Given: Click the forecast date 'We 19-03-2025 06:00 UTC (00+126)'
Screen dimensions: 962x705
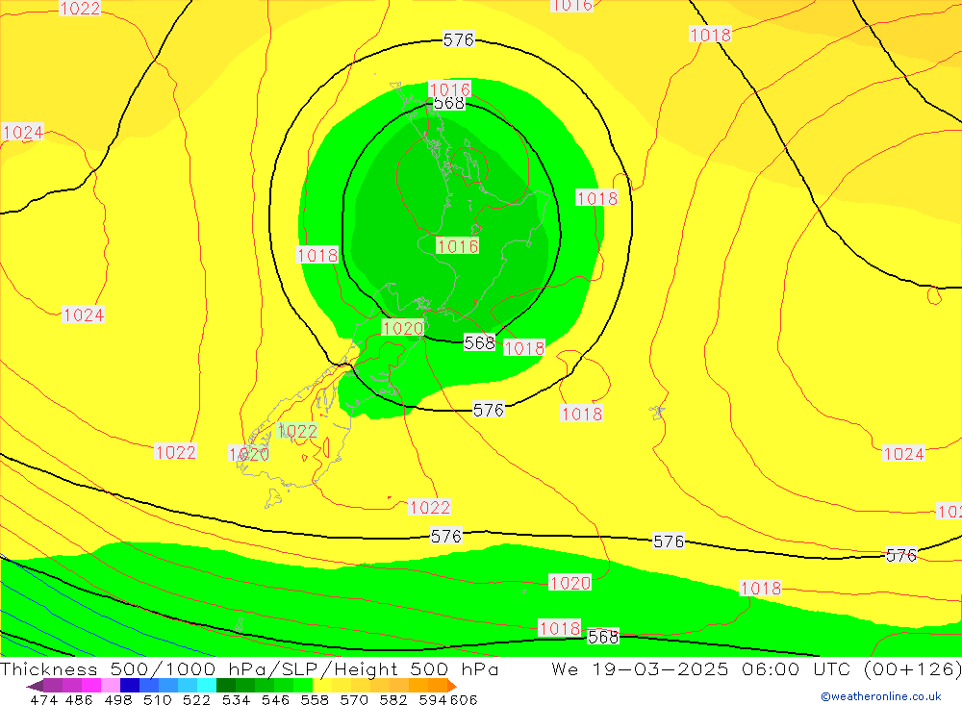Looking at the screenshot, I should (x=756, y=668).
